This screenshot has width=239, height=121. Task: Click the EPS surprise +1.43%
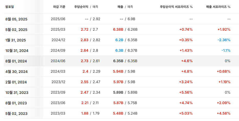tap(186, 51)
